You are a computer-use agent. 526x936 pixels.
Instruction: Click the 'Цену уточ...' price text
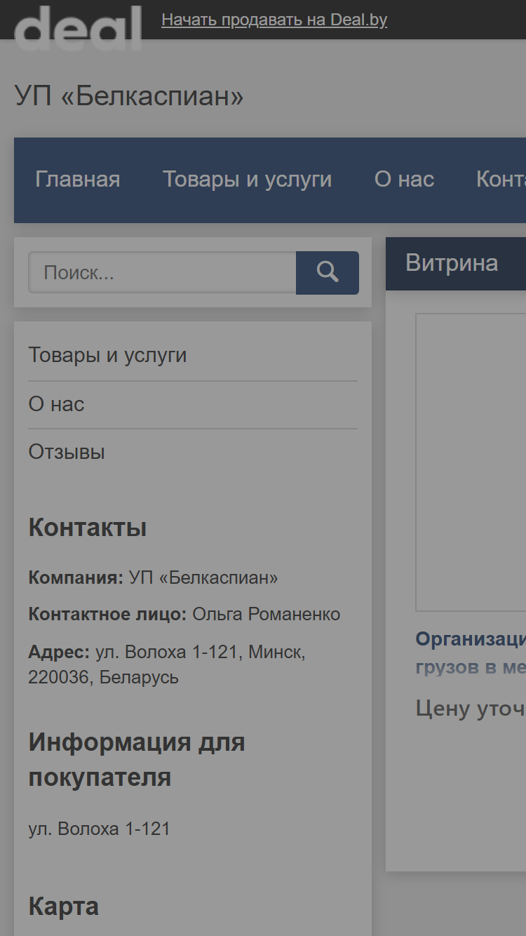pyautogui.click(x=471, y=709)
